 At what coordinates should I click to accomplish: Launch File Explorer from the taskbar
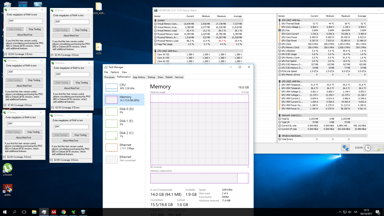point(34,212)
